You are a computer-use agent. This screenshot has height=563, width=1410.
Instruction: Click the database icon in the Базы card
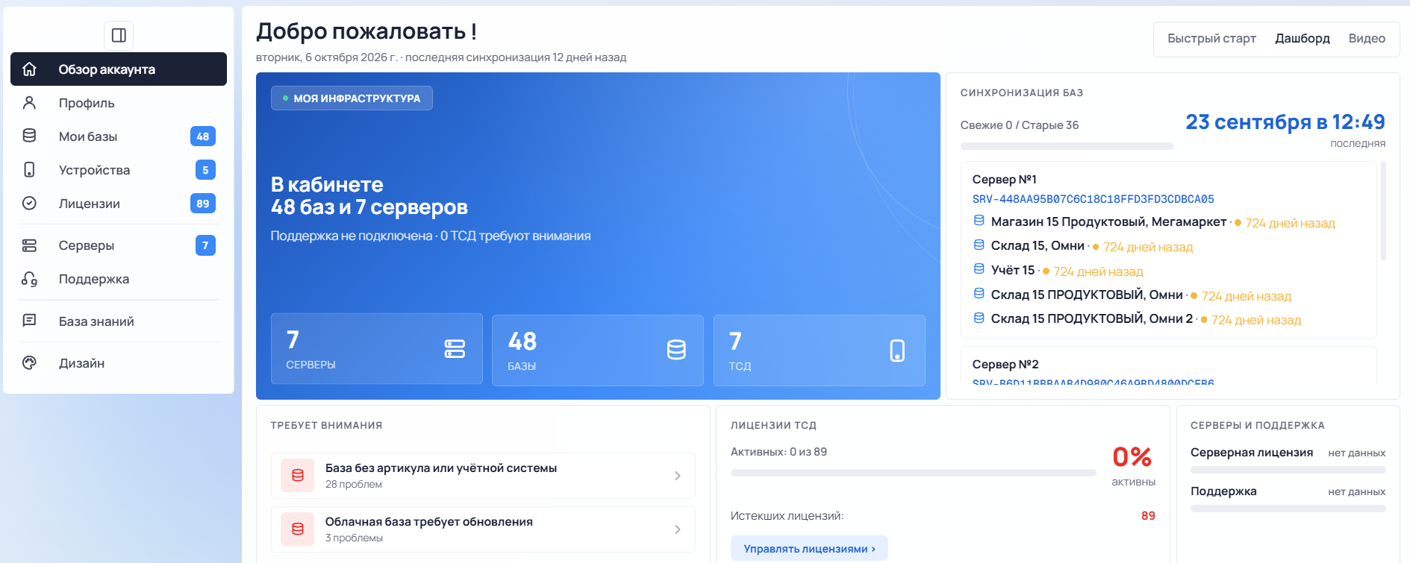click(676, 350)
